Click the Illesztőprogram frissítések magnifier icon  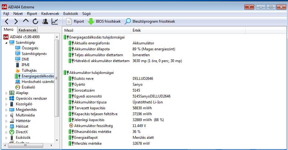128,21
